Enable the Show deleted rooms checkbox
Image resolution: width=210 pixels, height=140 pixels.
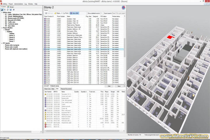(101, 13)
